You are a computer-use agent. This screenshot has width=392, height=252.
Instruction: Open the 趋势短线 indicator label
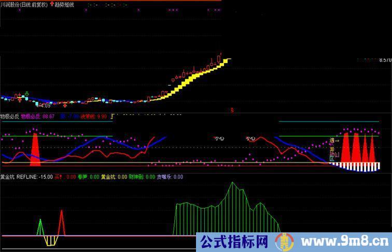pos(64,4)
